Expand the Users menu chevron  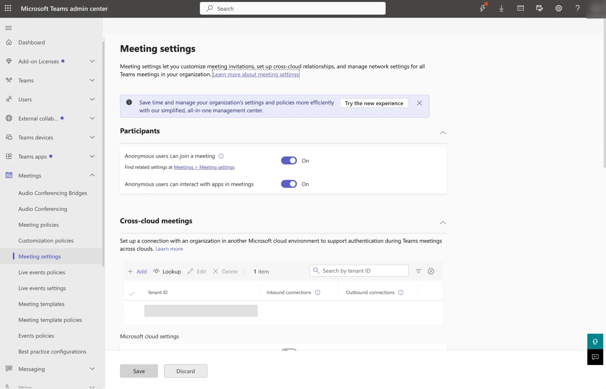click(92, 99)
